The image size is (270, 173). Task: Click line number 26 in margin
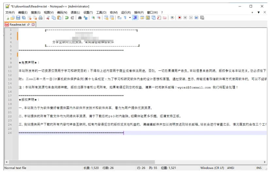10,133
